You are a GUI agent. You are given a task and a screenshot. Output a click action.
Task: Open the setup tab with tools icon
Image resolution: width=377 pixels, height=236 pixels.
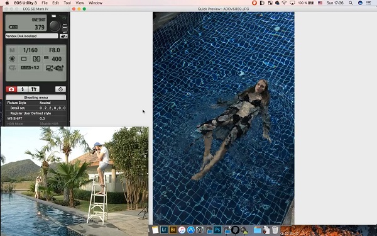coord(34,89)
